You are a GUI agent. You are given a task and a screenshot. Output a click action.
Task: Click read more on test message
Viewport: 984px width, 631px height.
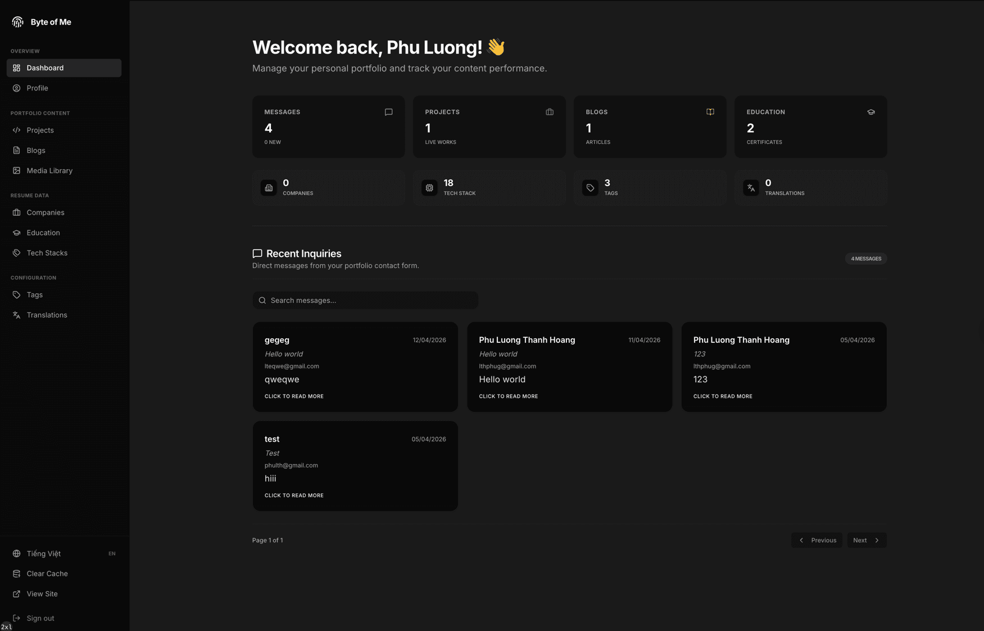pyautogui.click(x=294, y=495)
